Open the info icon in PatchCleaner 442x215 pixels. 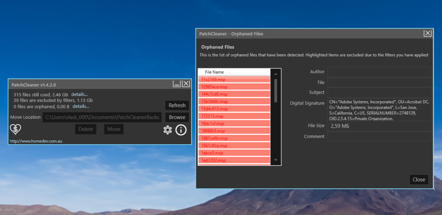pos(181,130)
